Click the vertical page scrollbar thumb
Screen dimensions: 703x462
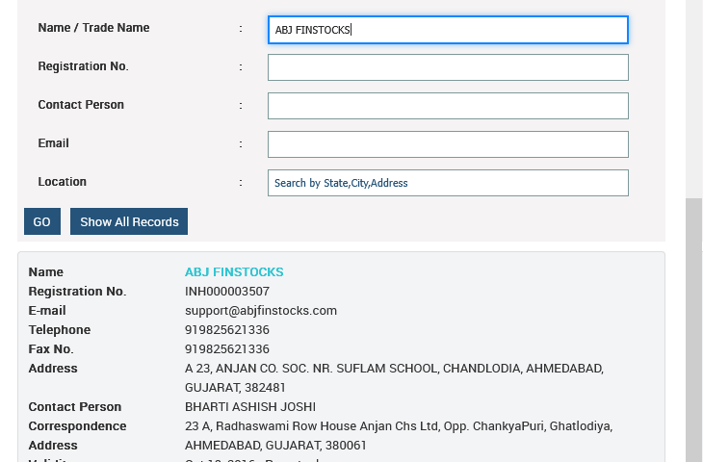click(x=694, y=330)
